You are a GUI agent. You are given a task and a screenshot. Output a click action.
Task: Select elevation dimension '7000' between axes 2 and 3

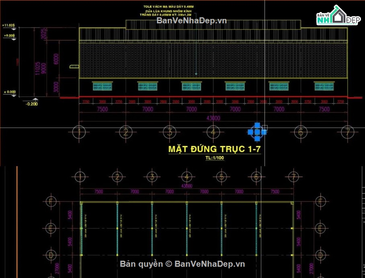[x=148, y=109]
